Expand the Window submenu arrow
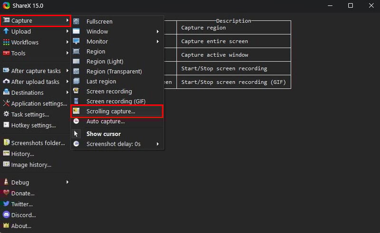380x233 pixels. [x=158, y=31]
